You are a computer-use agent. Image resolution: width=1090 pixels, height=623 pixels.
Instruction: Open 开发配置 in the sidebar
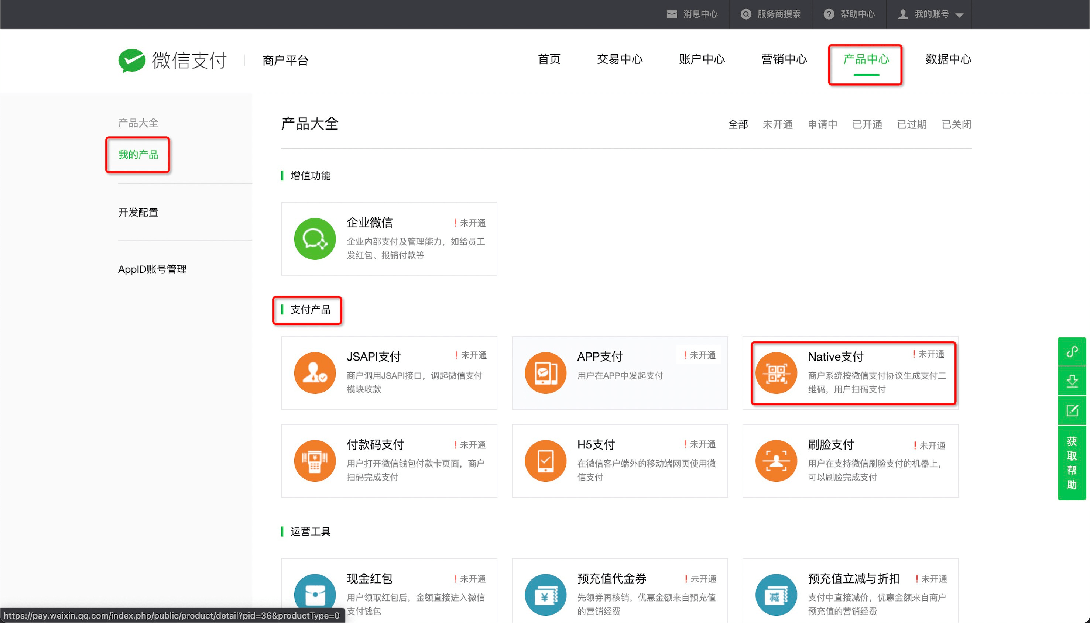(138, 212)
